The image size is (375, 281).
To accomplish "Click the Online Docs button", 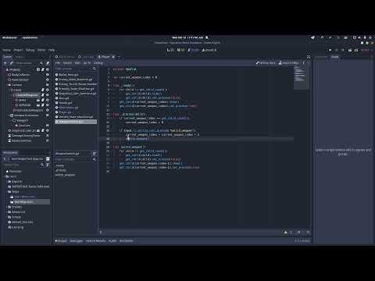I will (266, 63).
